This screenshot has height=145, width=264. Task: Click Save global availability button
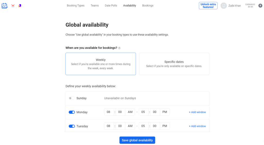pyautogui.click(x=137, y=140)
